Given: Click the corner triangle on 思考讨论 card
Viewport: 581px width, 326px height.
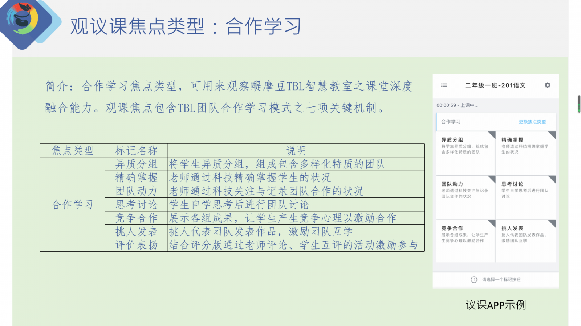Looking at the screenshot, I should click(x=553, y=179).
